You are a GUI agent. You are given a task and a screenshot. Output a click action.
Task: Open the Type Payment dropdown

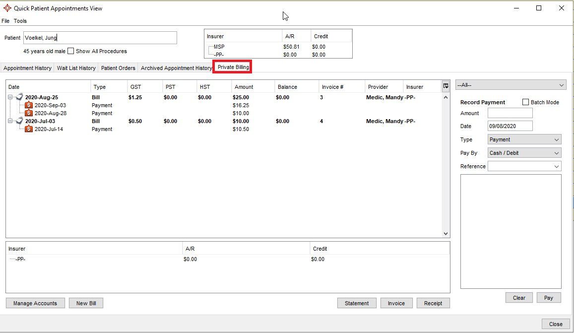(x=524, y=139)
